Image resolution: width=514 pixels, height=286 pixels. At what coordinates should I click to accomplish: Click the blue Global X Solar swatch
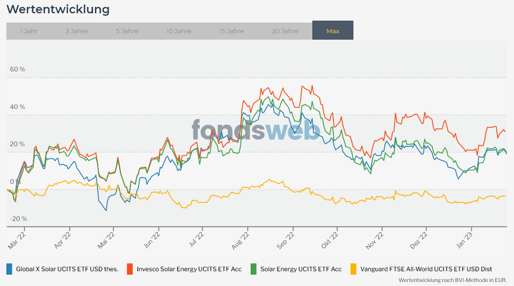(x=9, y=269)
